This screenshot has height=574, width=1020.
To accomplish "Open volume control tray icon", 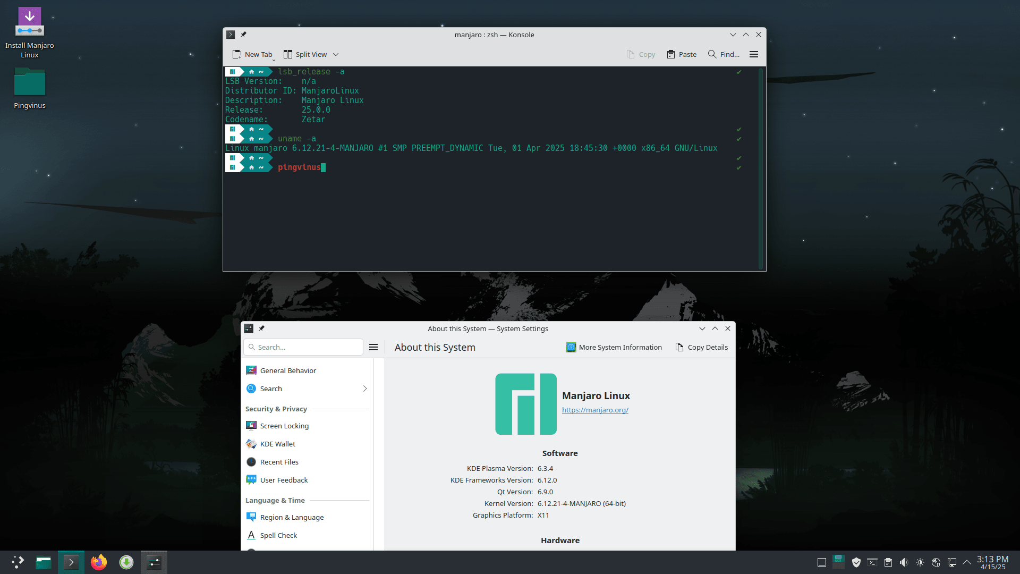I will (904, 562).
